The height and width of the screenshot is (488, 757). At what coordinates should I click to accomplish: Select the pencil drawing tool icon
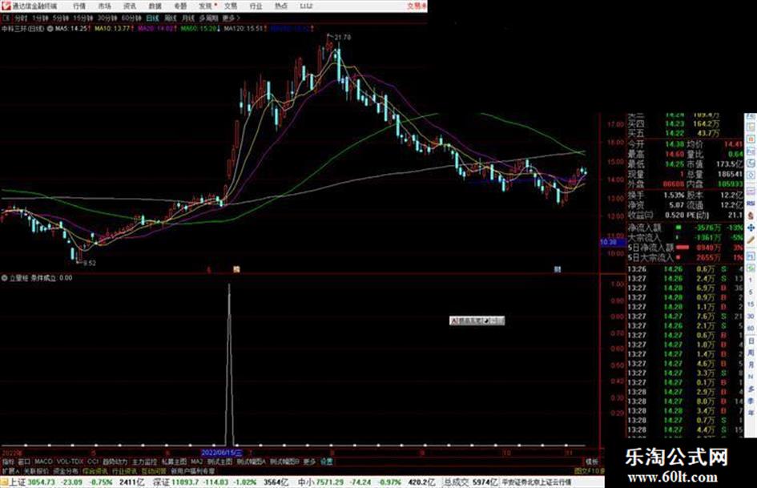(751, 240)
